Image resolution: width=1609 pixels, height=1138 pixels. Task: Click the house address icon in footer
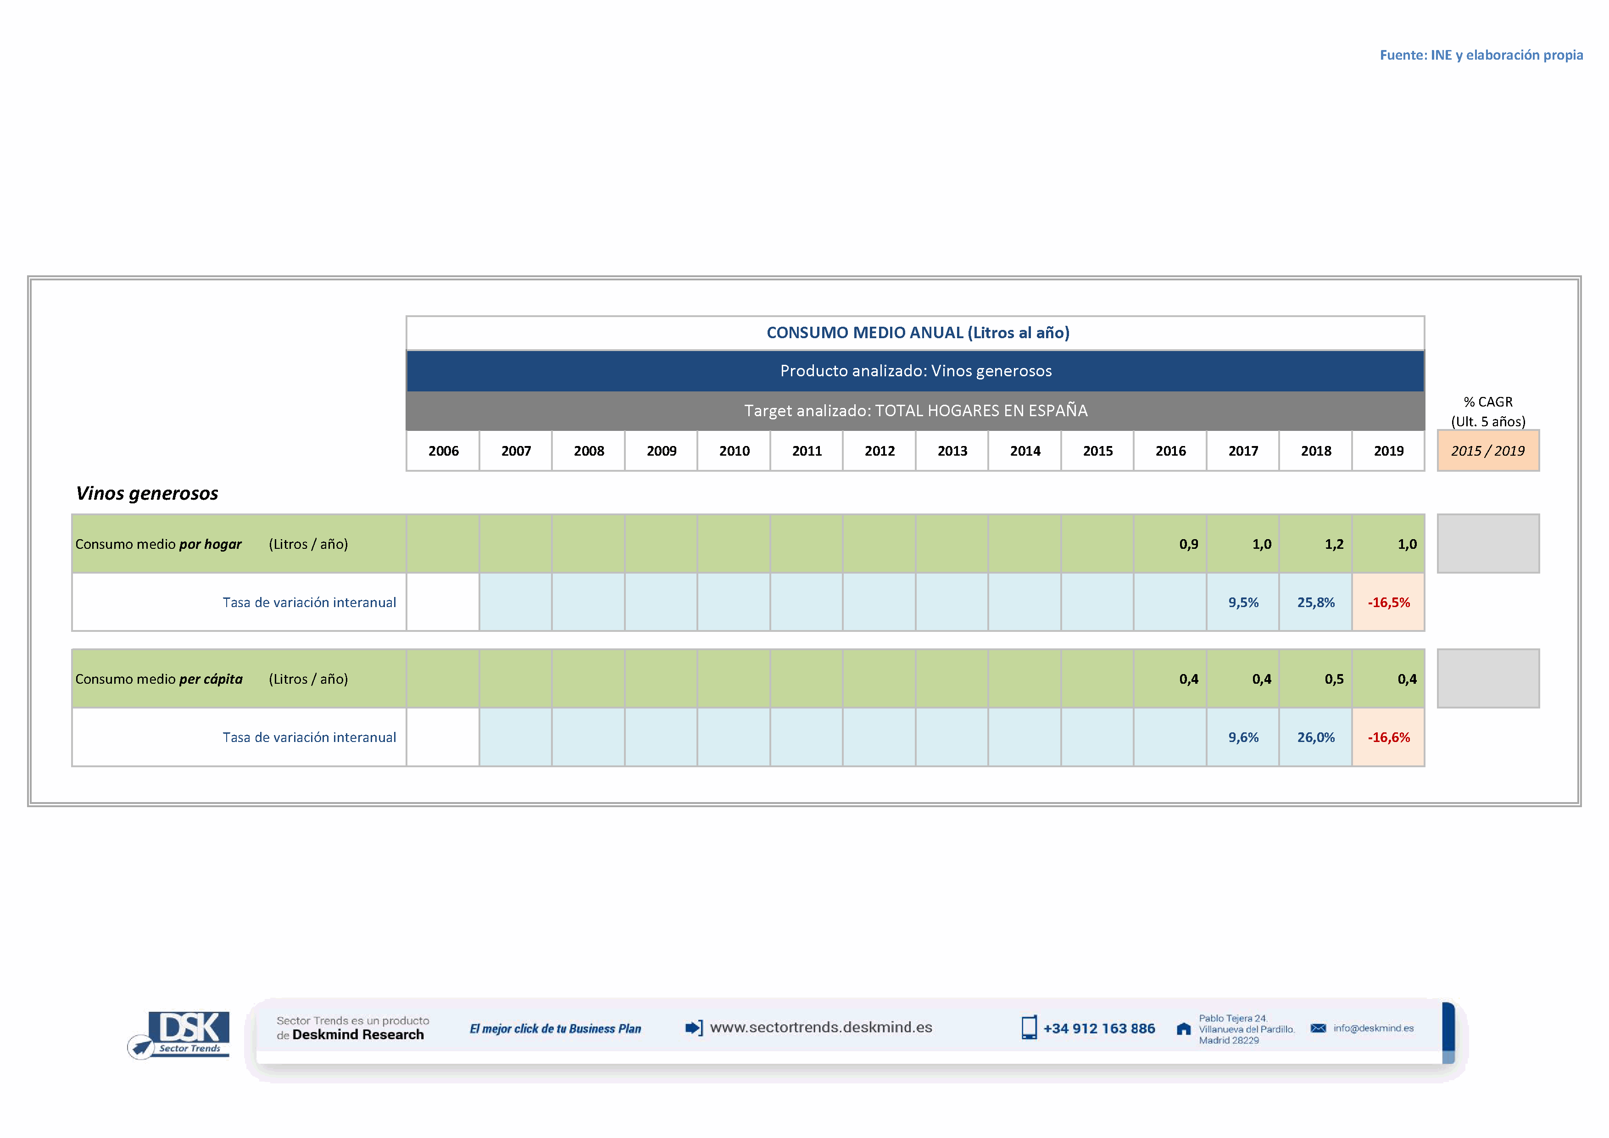point(1184,1029)
